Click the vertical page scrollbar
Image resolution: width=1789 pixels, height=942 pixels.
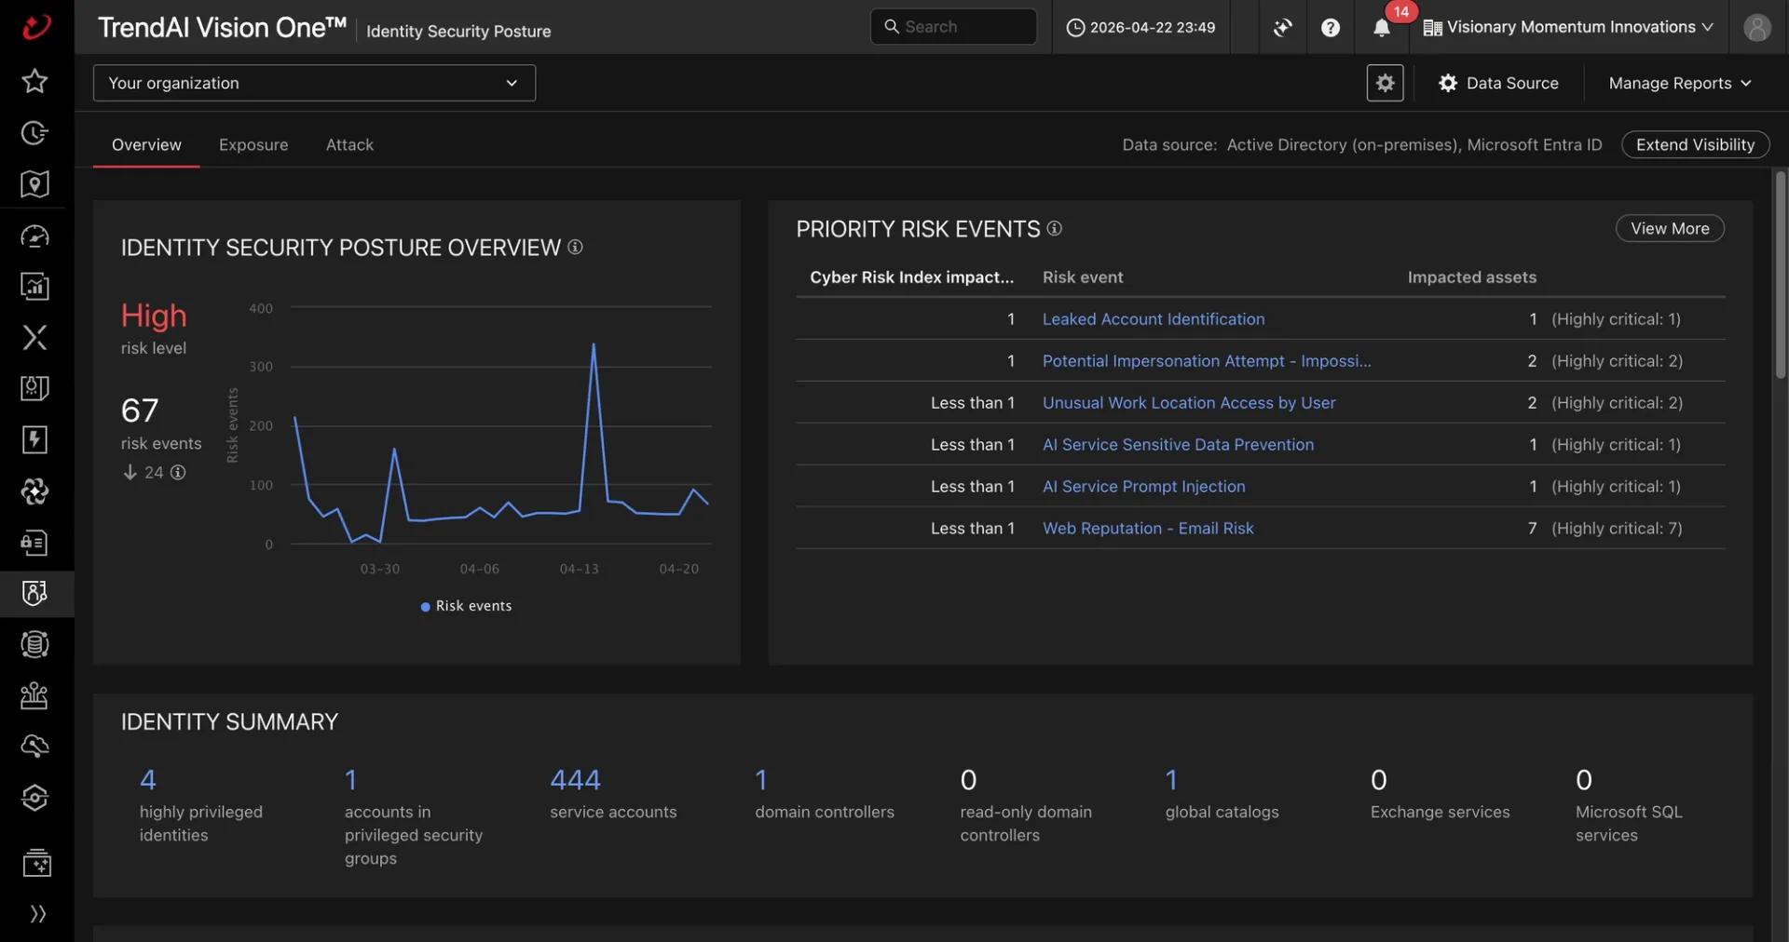point(1781,275)
